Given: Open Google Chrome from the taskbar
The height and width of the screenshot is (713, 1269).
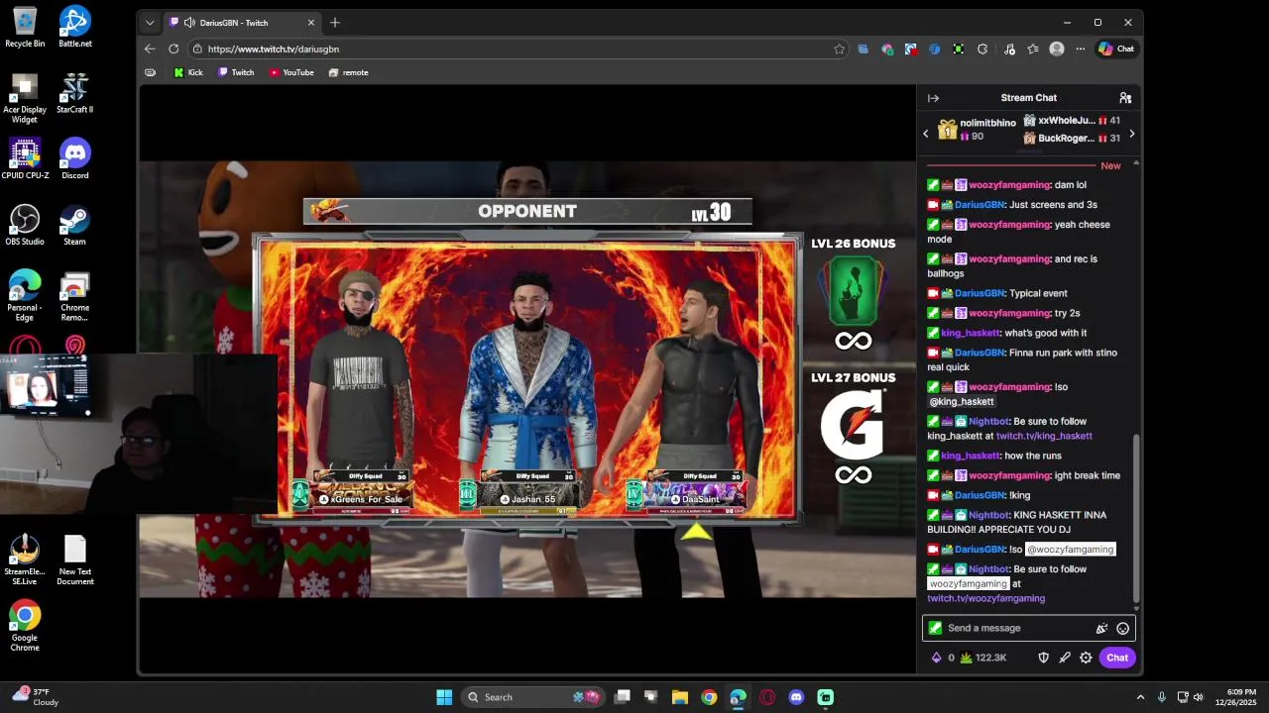Looking at the screenshot, I should [709, 697].
